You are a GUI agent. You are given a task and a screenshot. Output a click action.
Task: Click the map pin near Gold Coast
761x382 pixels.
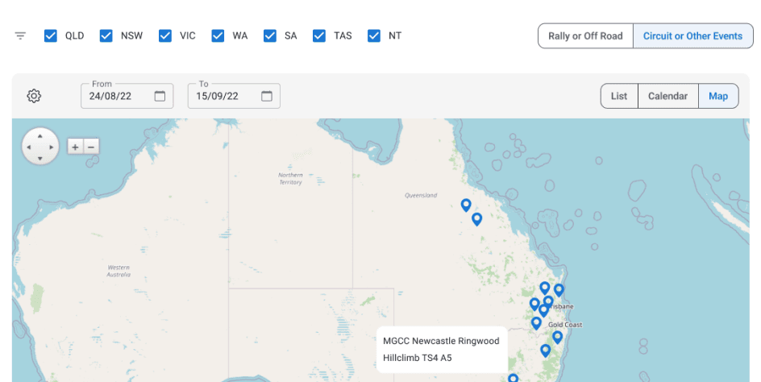click(x=557, y=336)
